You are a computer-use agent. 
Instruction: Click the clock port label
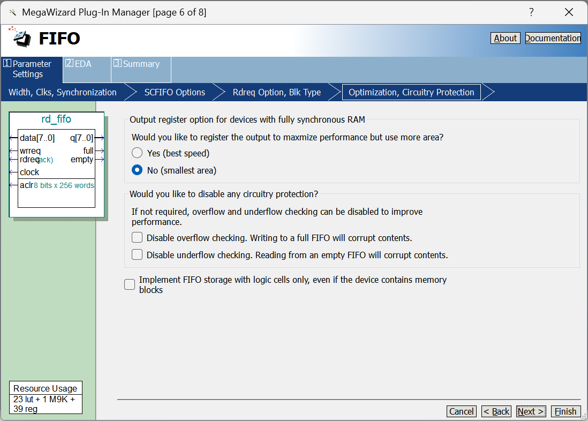[x=29, y=172]
